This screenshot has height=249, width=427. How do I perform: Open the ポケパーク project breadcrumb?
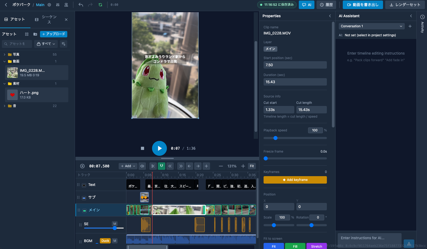(x=21, y=5)
